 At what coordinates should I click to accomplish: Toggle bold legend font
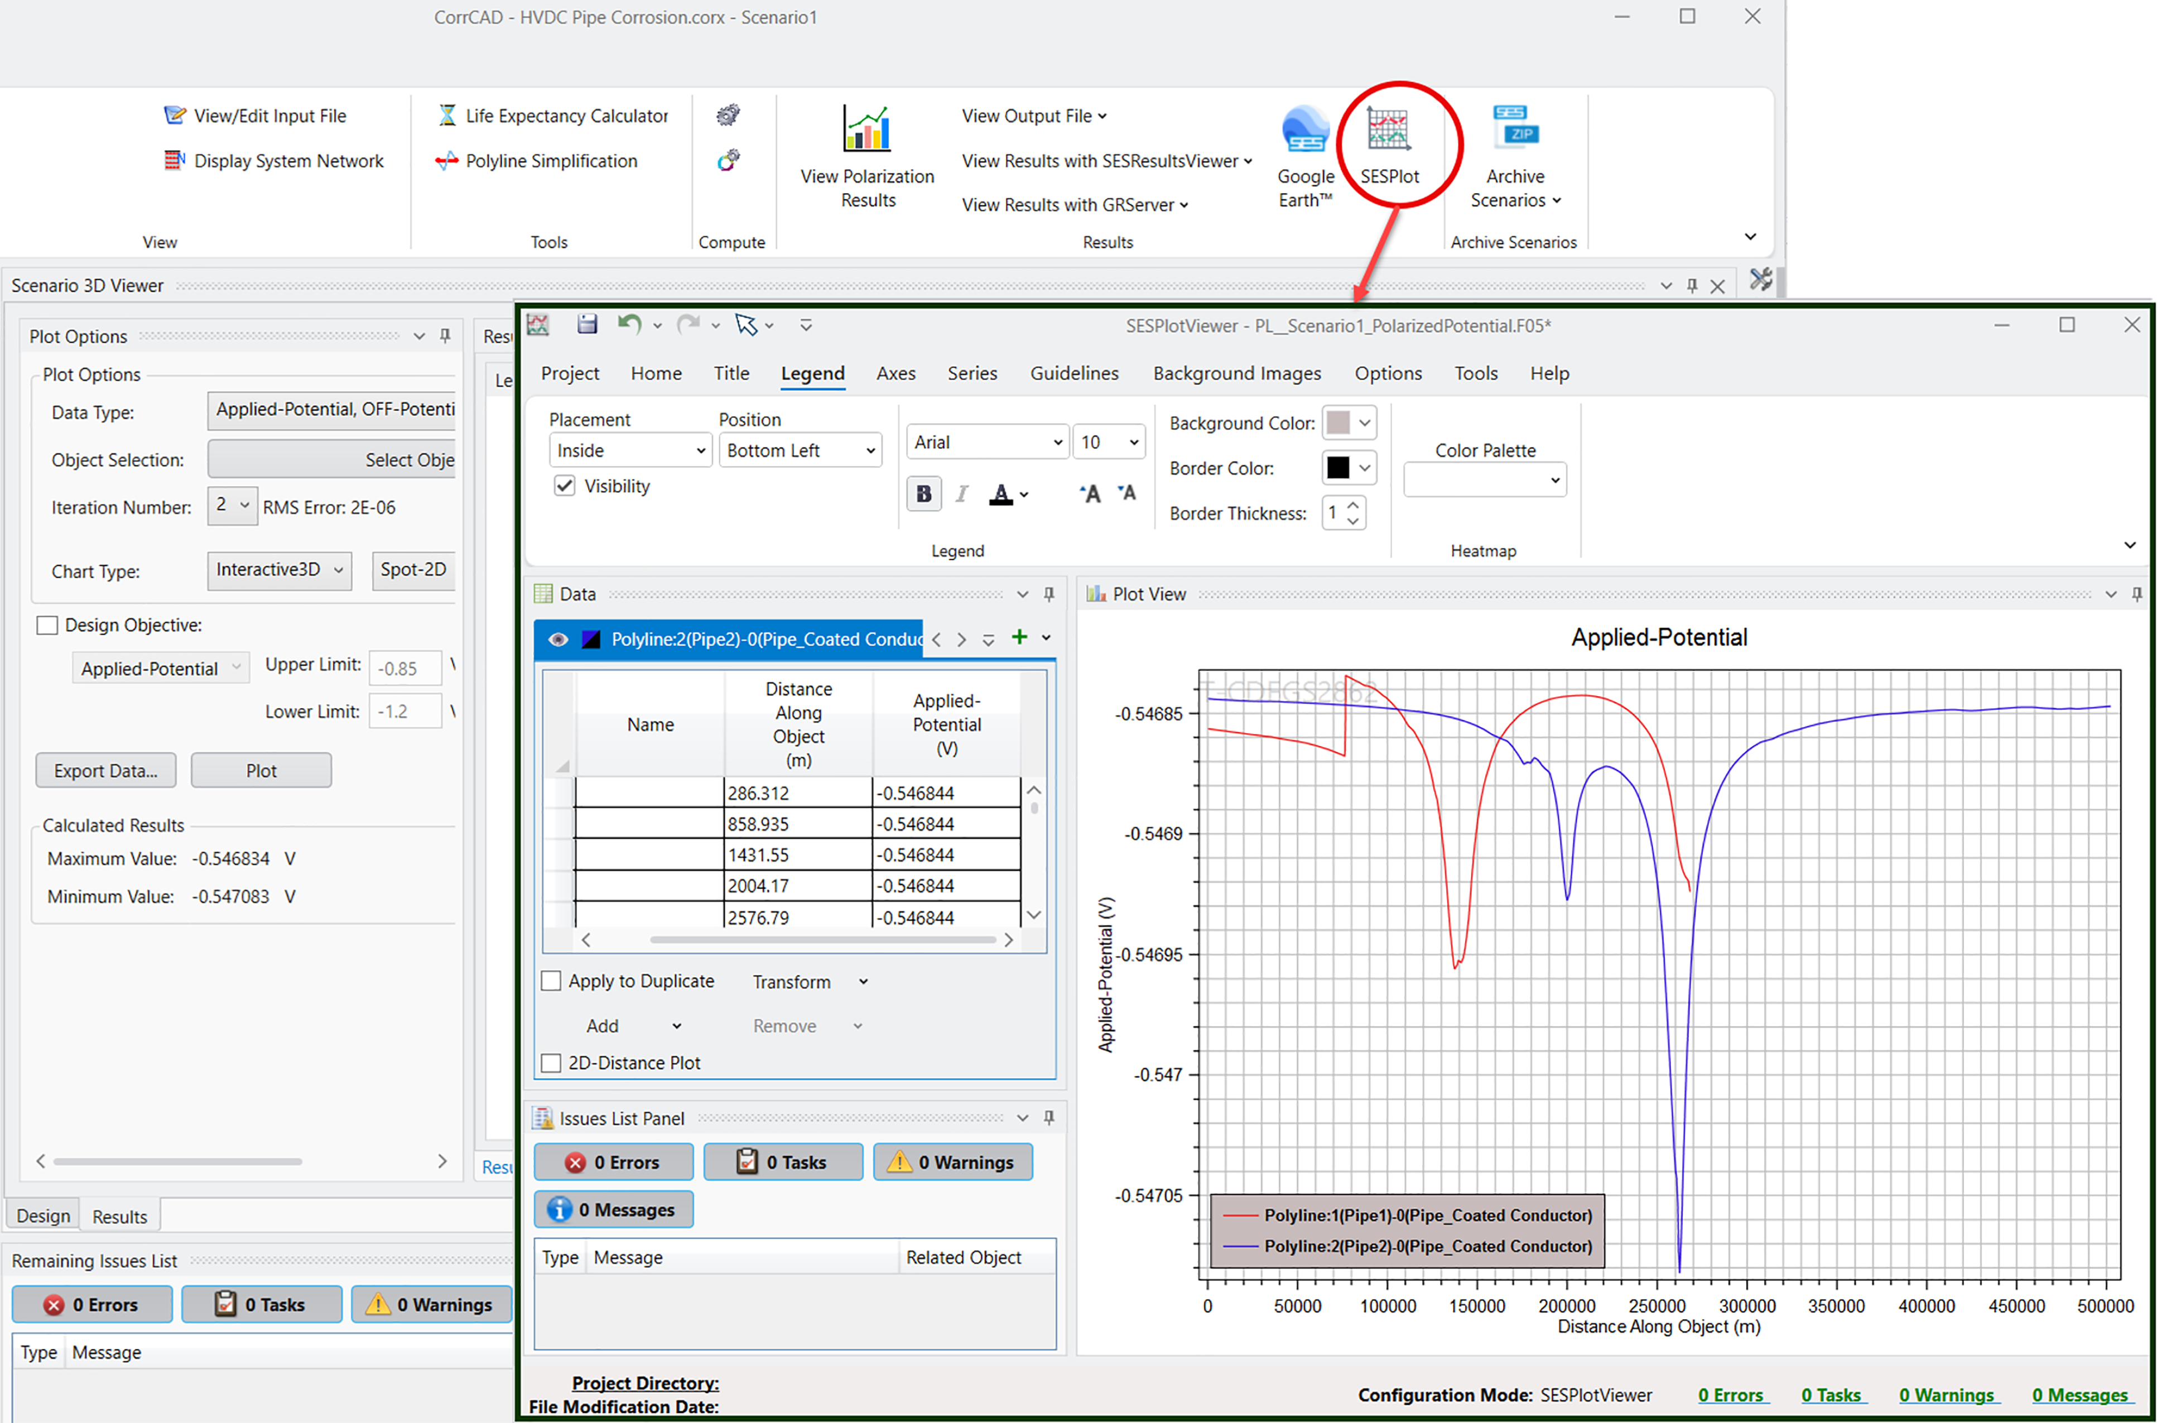pos(923,494)
